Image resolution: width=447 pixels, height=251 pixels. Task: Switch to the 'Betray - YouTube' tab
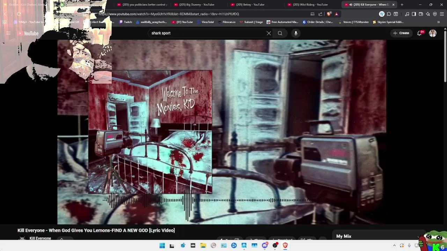(x=256, y=5)
